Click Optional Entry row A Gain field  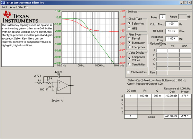click(185, 50)
